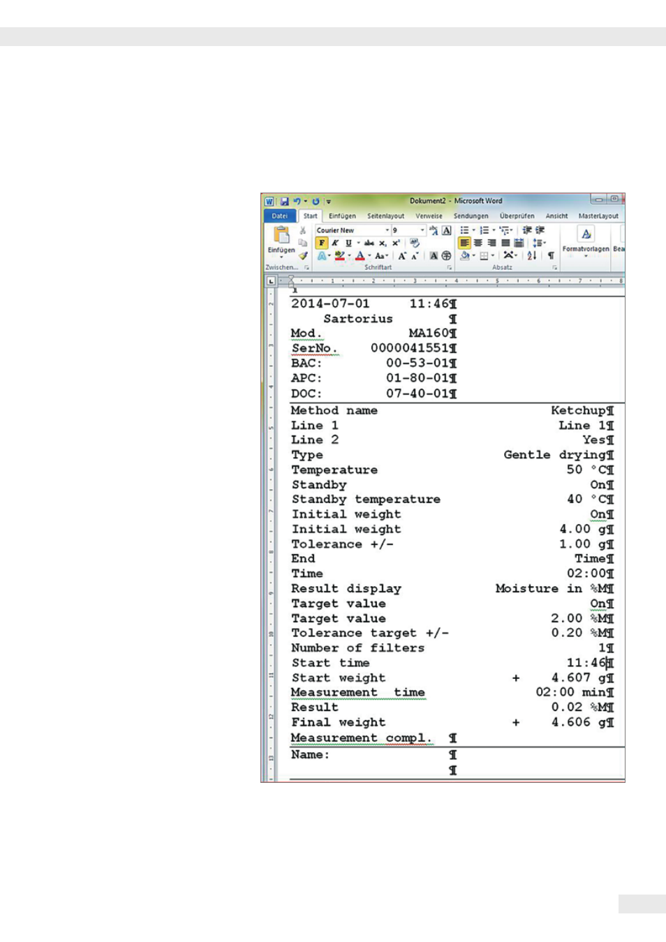Image resolution: width=666 pixels, height=942 pixels.
Task: Switch to the Überprüfen tab
Action: [517, 216]
